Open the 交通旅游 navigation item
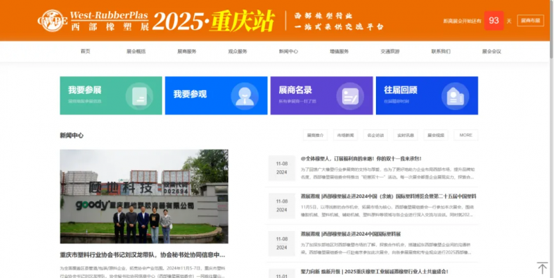The height and width of the screenshot is (278, 554). coord(390,51)
